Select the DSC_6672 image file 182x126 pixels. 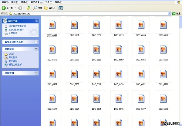pyautogui.click(x=163, y=76)
